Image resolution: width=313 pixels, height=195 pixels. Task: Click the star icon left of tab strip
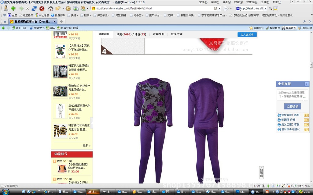[x=5, y=22]
